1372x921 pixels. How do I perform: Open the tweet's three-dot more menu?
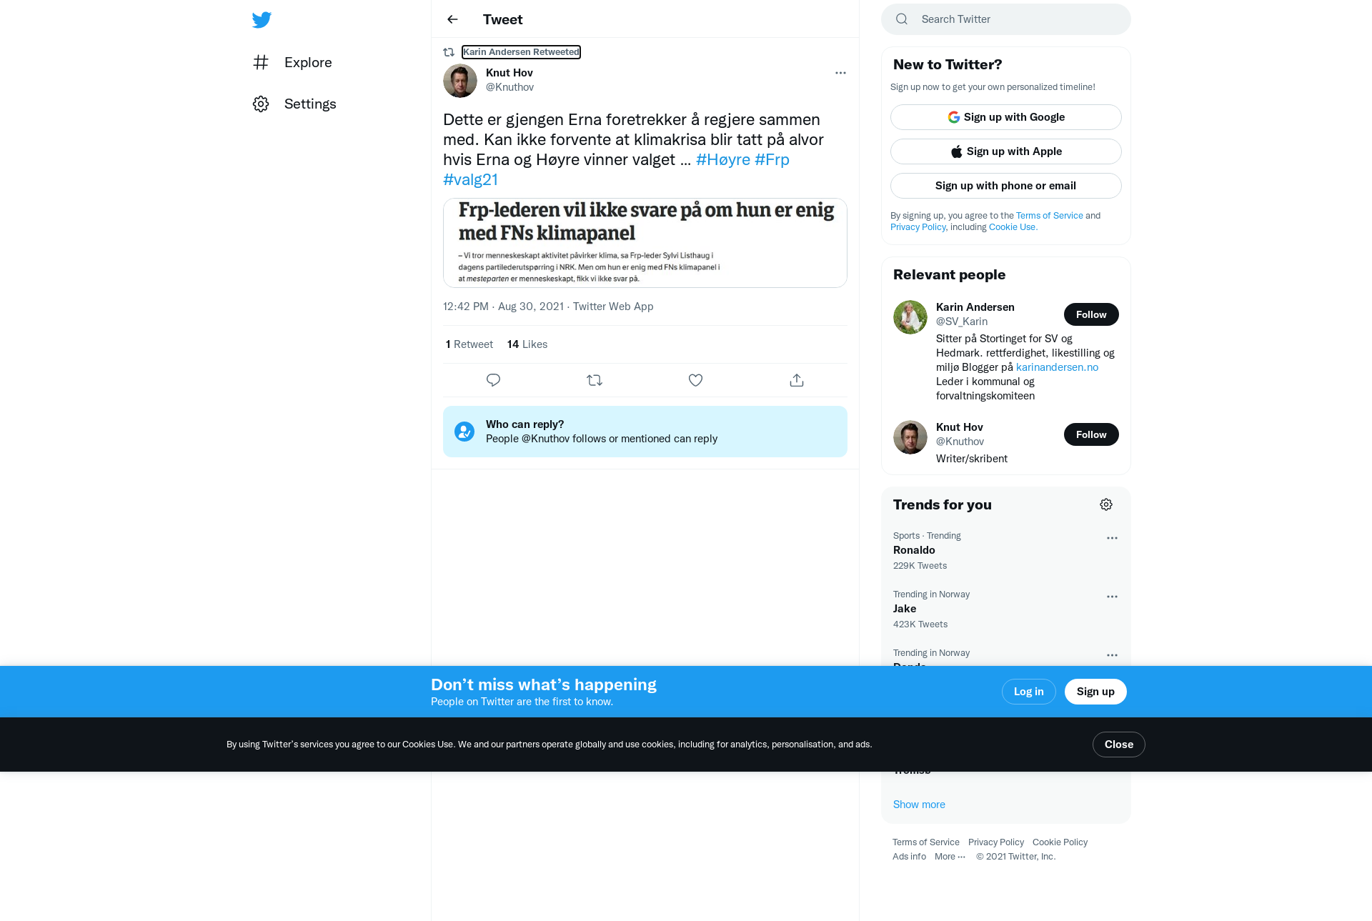tap(840, 73)
